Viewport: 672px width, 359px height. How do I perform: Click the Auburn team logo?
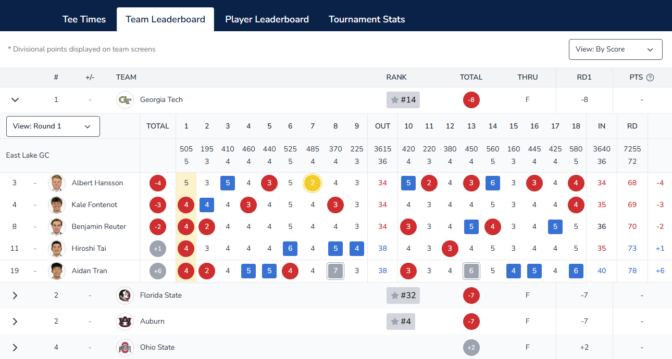tap(125, 322)
